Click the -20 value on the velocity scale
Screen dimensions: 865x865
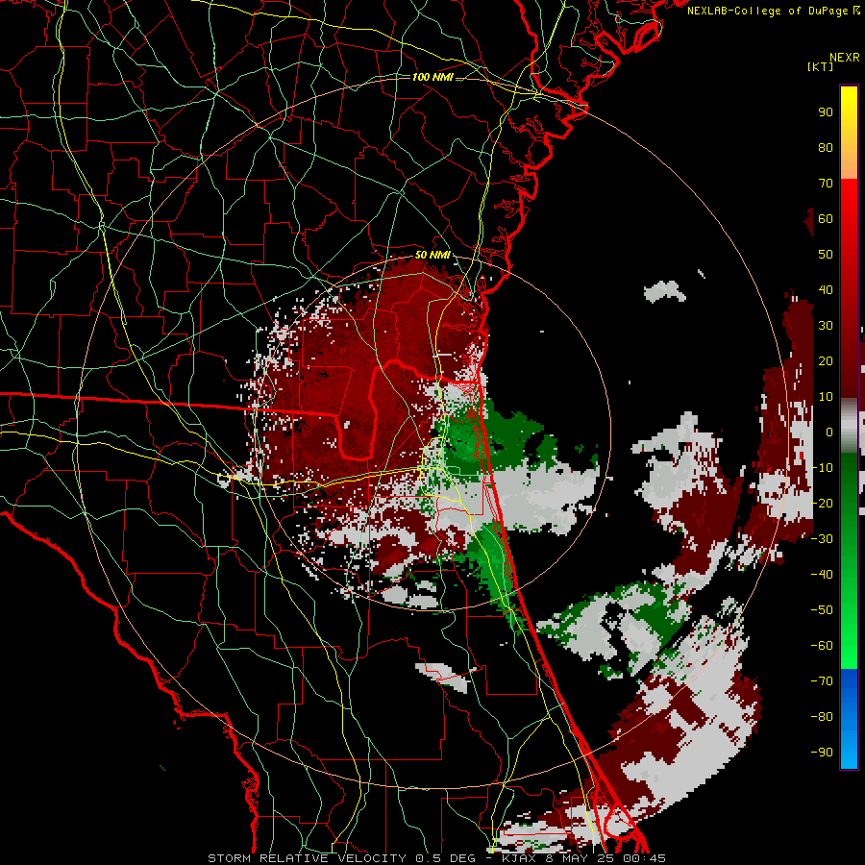(x=822, y=504)
